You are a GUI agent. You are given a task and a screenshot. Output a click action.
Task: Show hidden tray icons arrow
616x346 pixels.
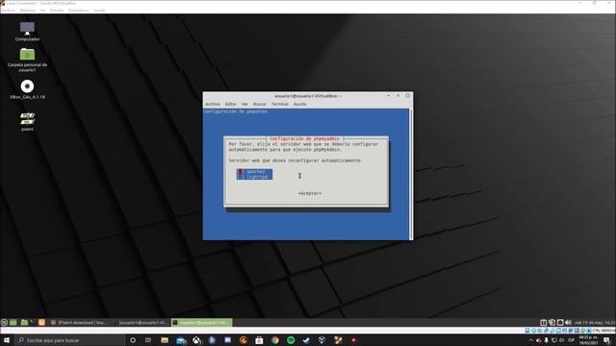(x=531, y=340)
